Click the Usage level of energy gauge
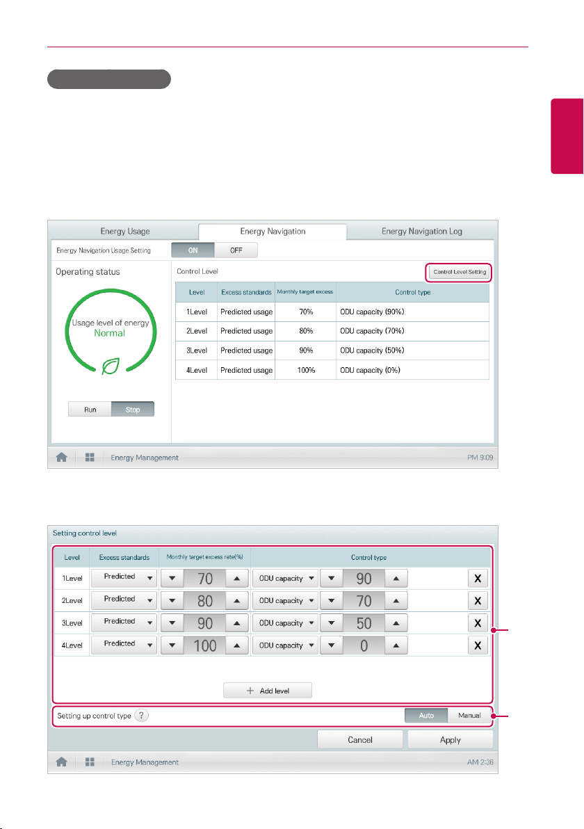Viewport: 584px width, 829px height. pos(111,332)
